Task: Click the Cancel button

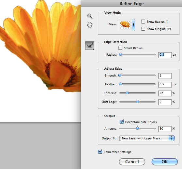Action: [132, 162]
